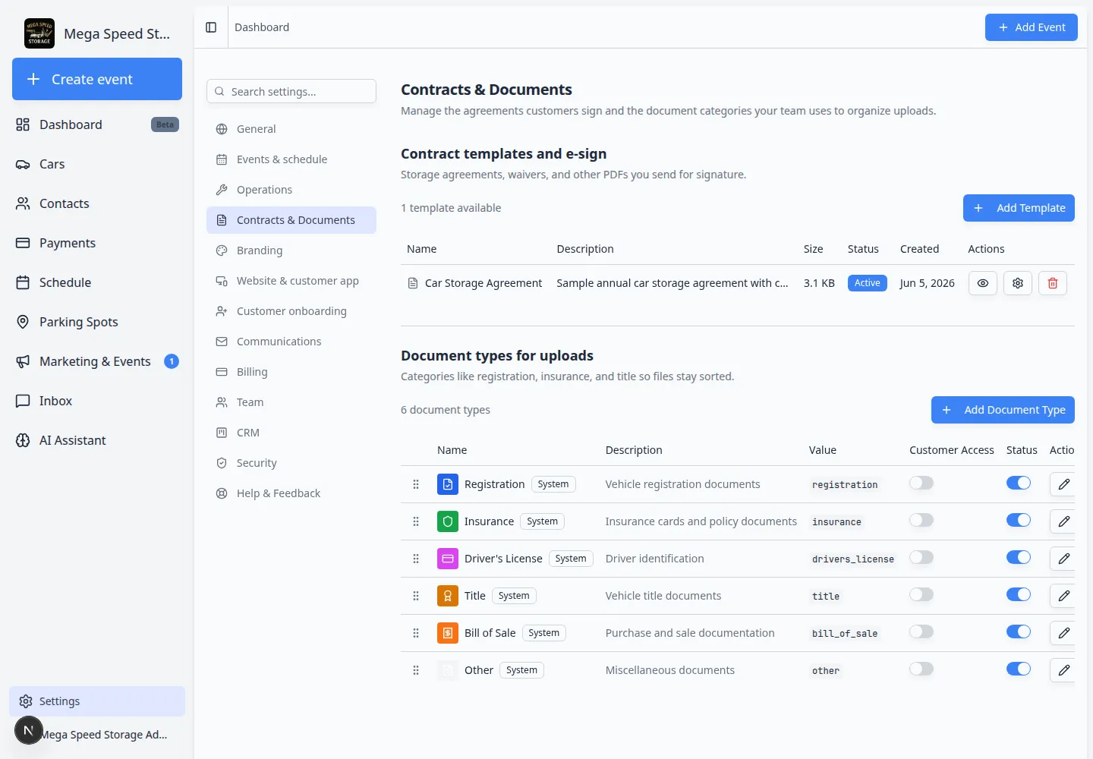The width and height of the screenshot is (1093, 759).
Task: Open Team settings
Action: [291, 402]
